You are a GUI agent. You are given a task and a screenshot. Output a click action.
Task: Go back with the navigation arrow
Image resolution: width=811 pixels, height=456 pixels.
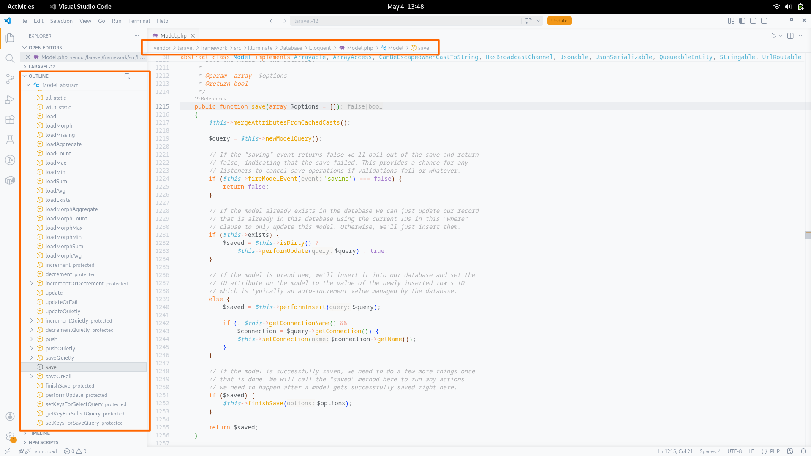point(272,21)
